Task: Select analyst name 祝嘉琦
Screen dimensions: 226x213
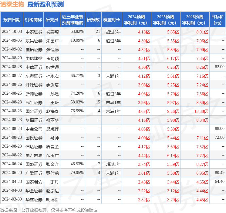Action: pyautogui.click(x=52, y=32)
